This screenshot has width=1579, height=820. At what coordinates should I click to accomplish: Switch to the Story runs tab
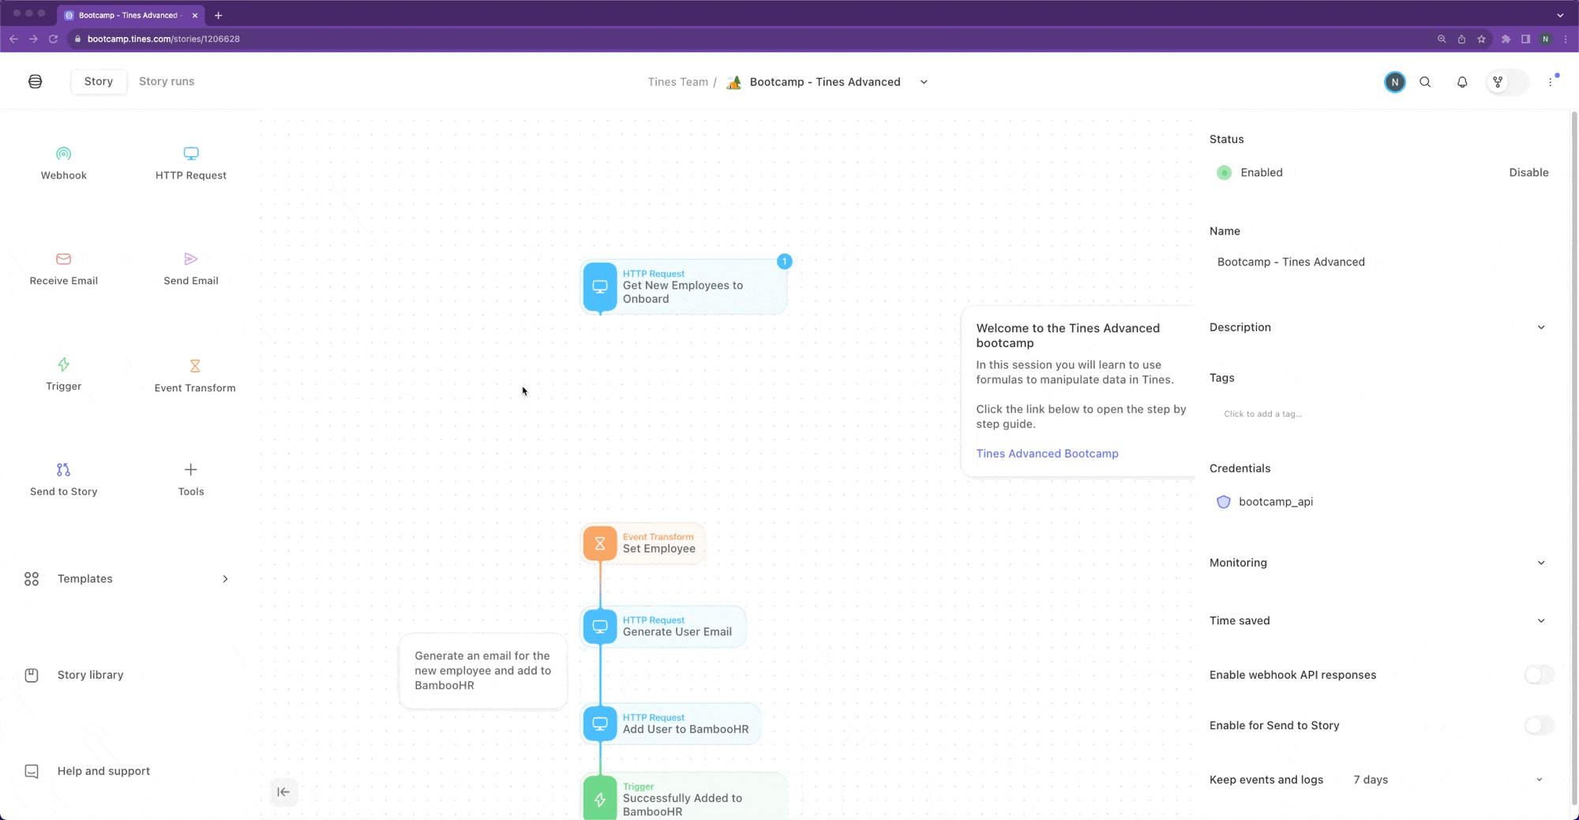[167, 81]
